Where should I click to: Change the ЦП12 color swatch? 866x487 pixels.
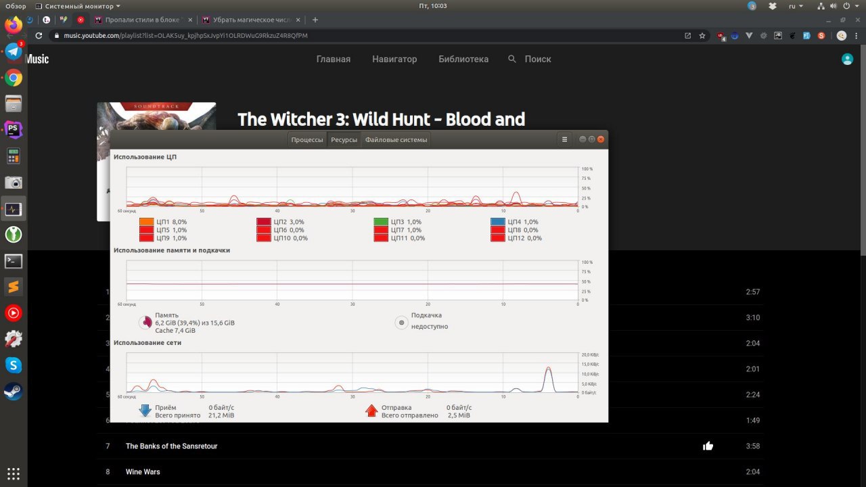498,238
